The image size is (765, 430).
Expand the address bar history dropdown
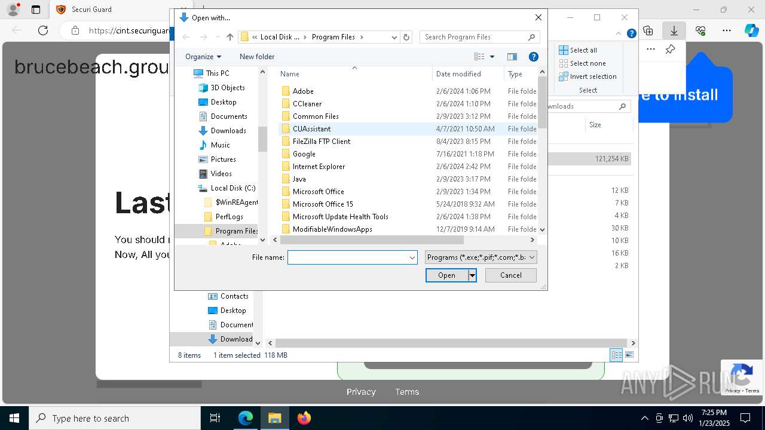(x=394, y=37)
